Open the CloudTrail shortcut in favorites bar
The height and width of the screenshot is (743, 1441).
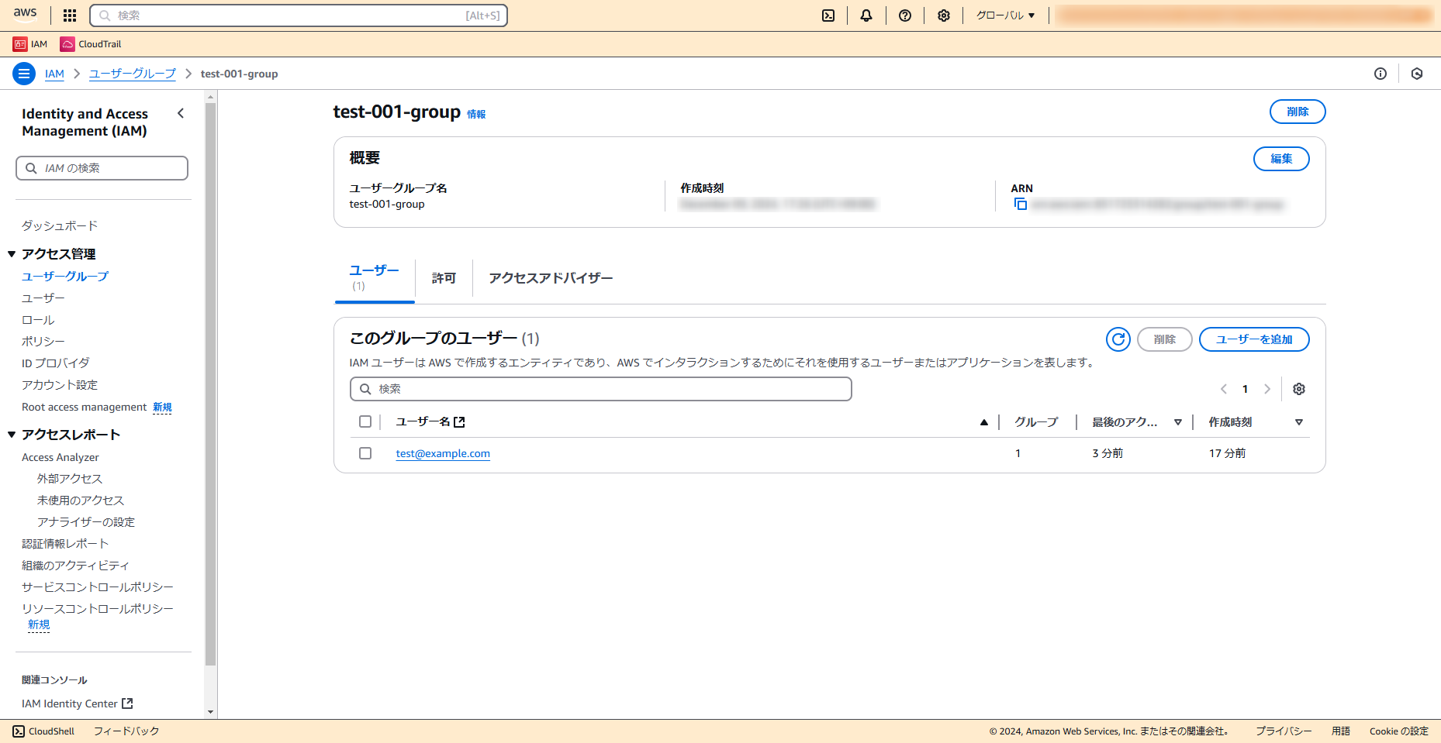(91, 44)
